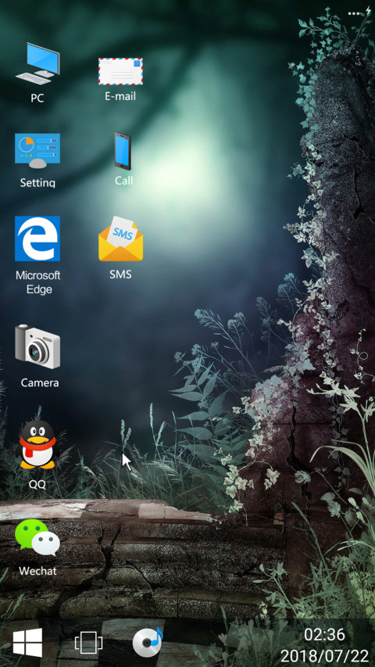
Task: Open the Setting control panel icon
Action: (x=37, y=152)
